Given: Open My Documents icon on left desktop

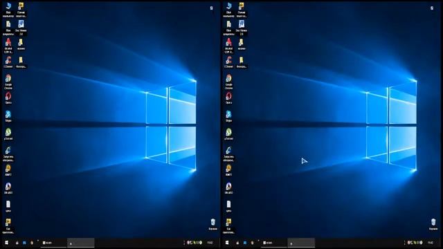Looking at the screenshot, I should (8, 28).
